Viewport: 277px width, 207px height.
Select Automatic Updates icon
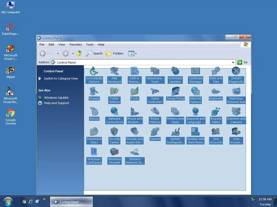(x=175, y=75)
